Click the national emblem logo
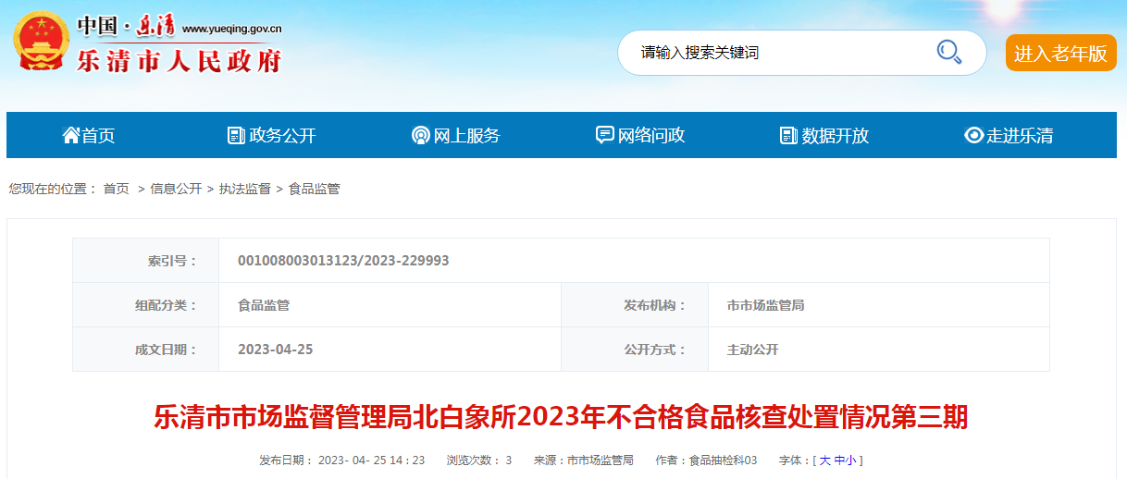 pos(40,43)
